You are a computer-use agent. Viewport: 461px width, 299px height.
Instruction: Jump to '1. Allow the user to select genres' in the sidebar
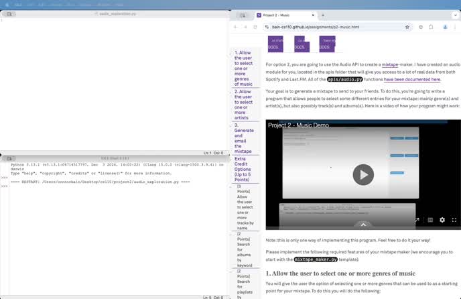(x=243, y=68)
